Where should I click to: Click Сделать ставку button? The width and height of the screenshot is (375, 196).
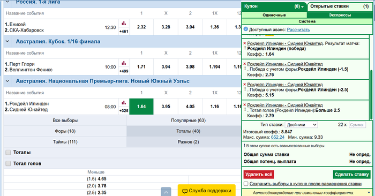[351, 175]
